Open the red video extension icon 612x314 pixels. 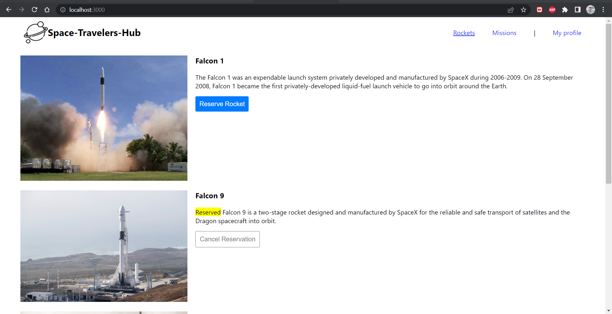point(539,10)
